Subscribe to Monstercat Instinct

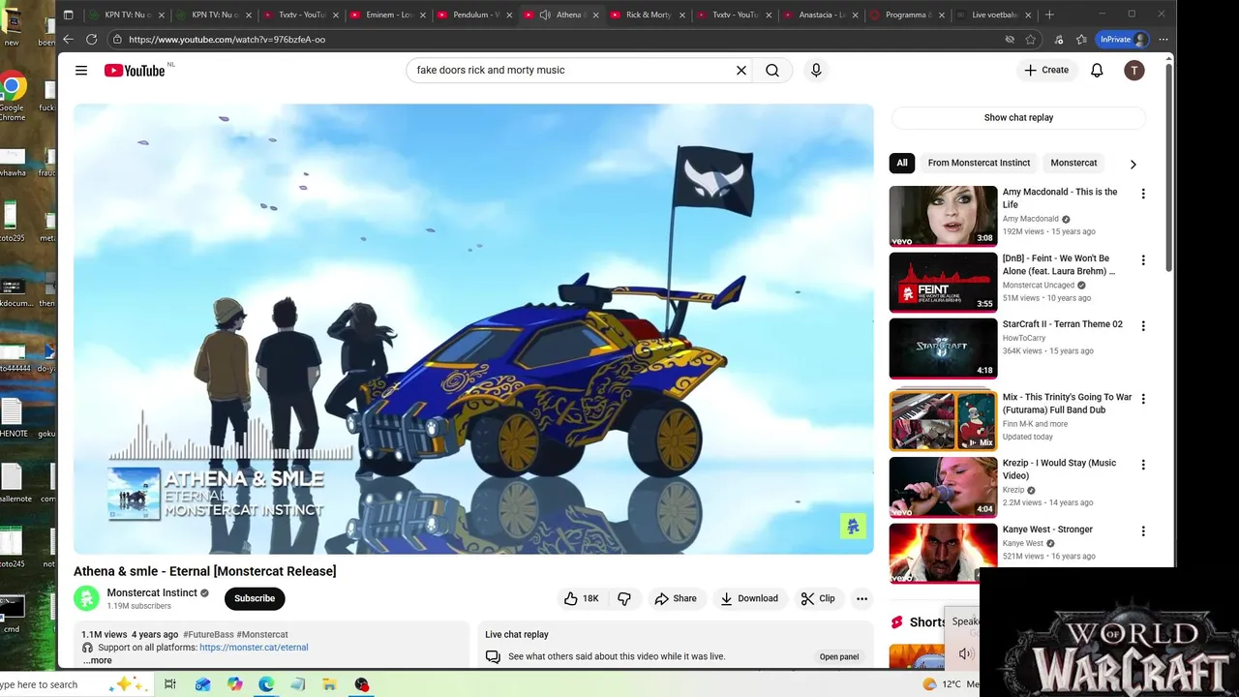click(255, 598)
